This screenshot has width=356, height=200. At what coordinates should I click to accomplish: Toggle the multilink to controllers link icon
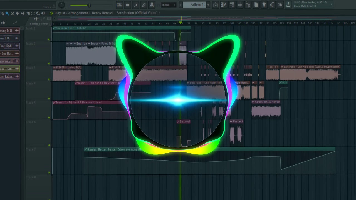(x=144, y=5)
